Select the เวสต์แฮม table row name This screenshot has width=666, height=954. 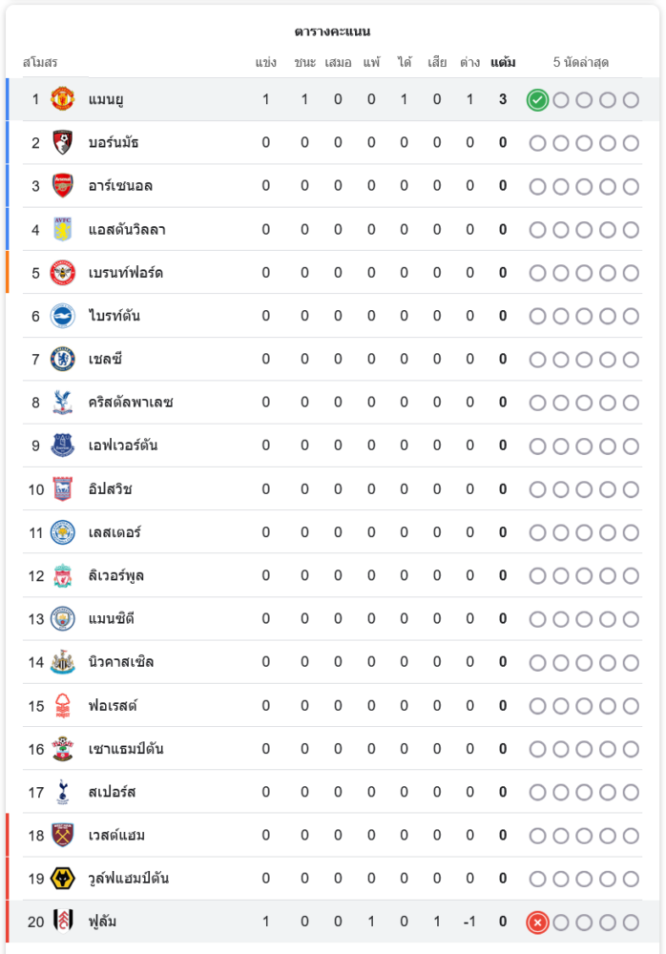coord(116,836)
